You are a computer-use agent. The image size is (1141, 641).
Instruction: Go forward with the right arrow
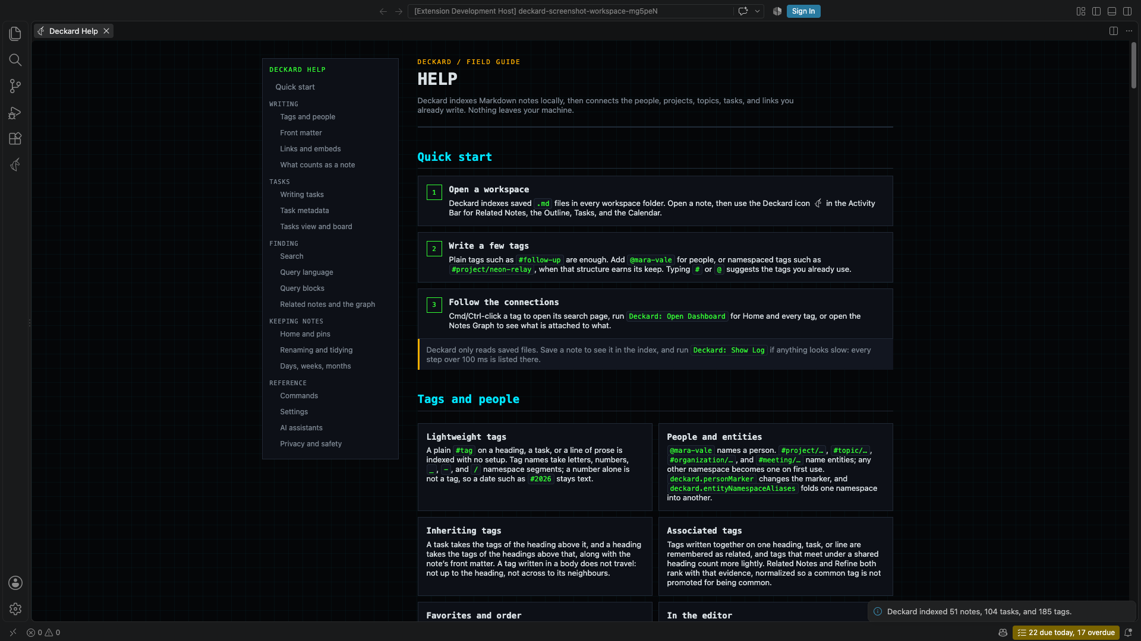click(399, 11)
